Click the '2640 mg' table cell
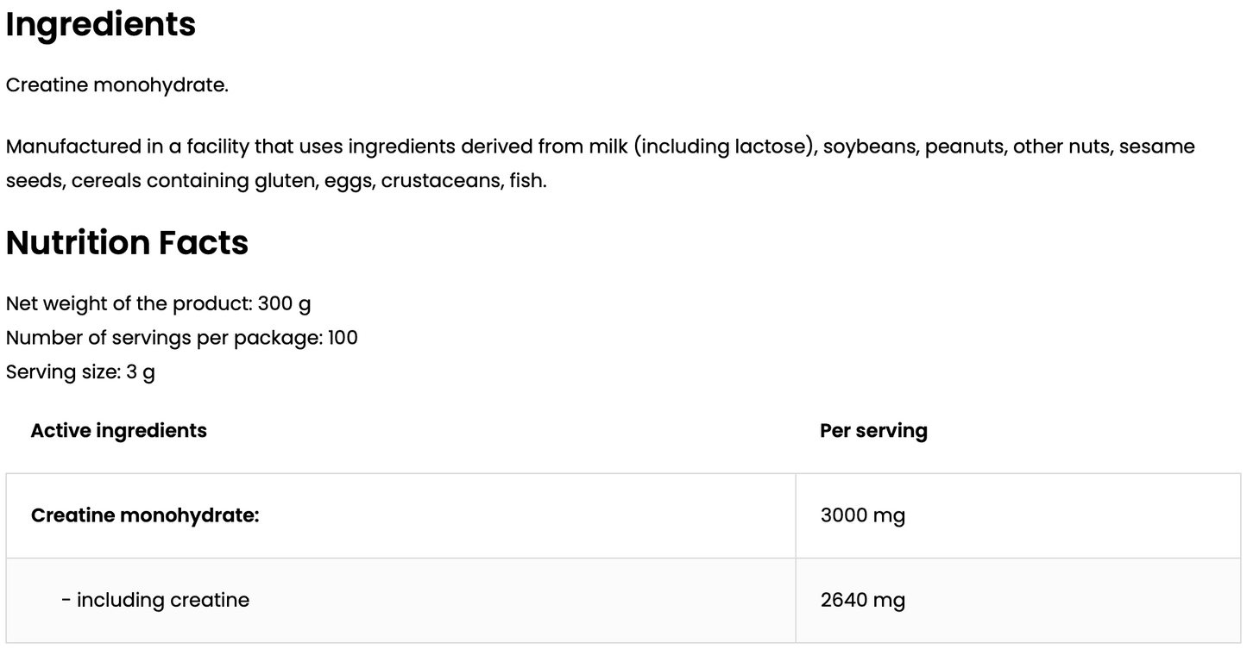The height and width of the screenshot is (649, 1247). pyautogui.click(x=863, y=600)
